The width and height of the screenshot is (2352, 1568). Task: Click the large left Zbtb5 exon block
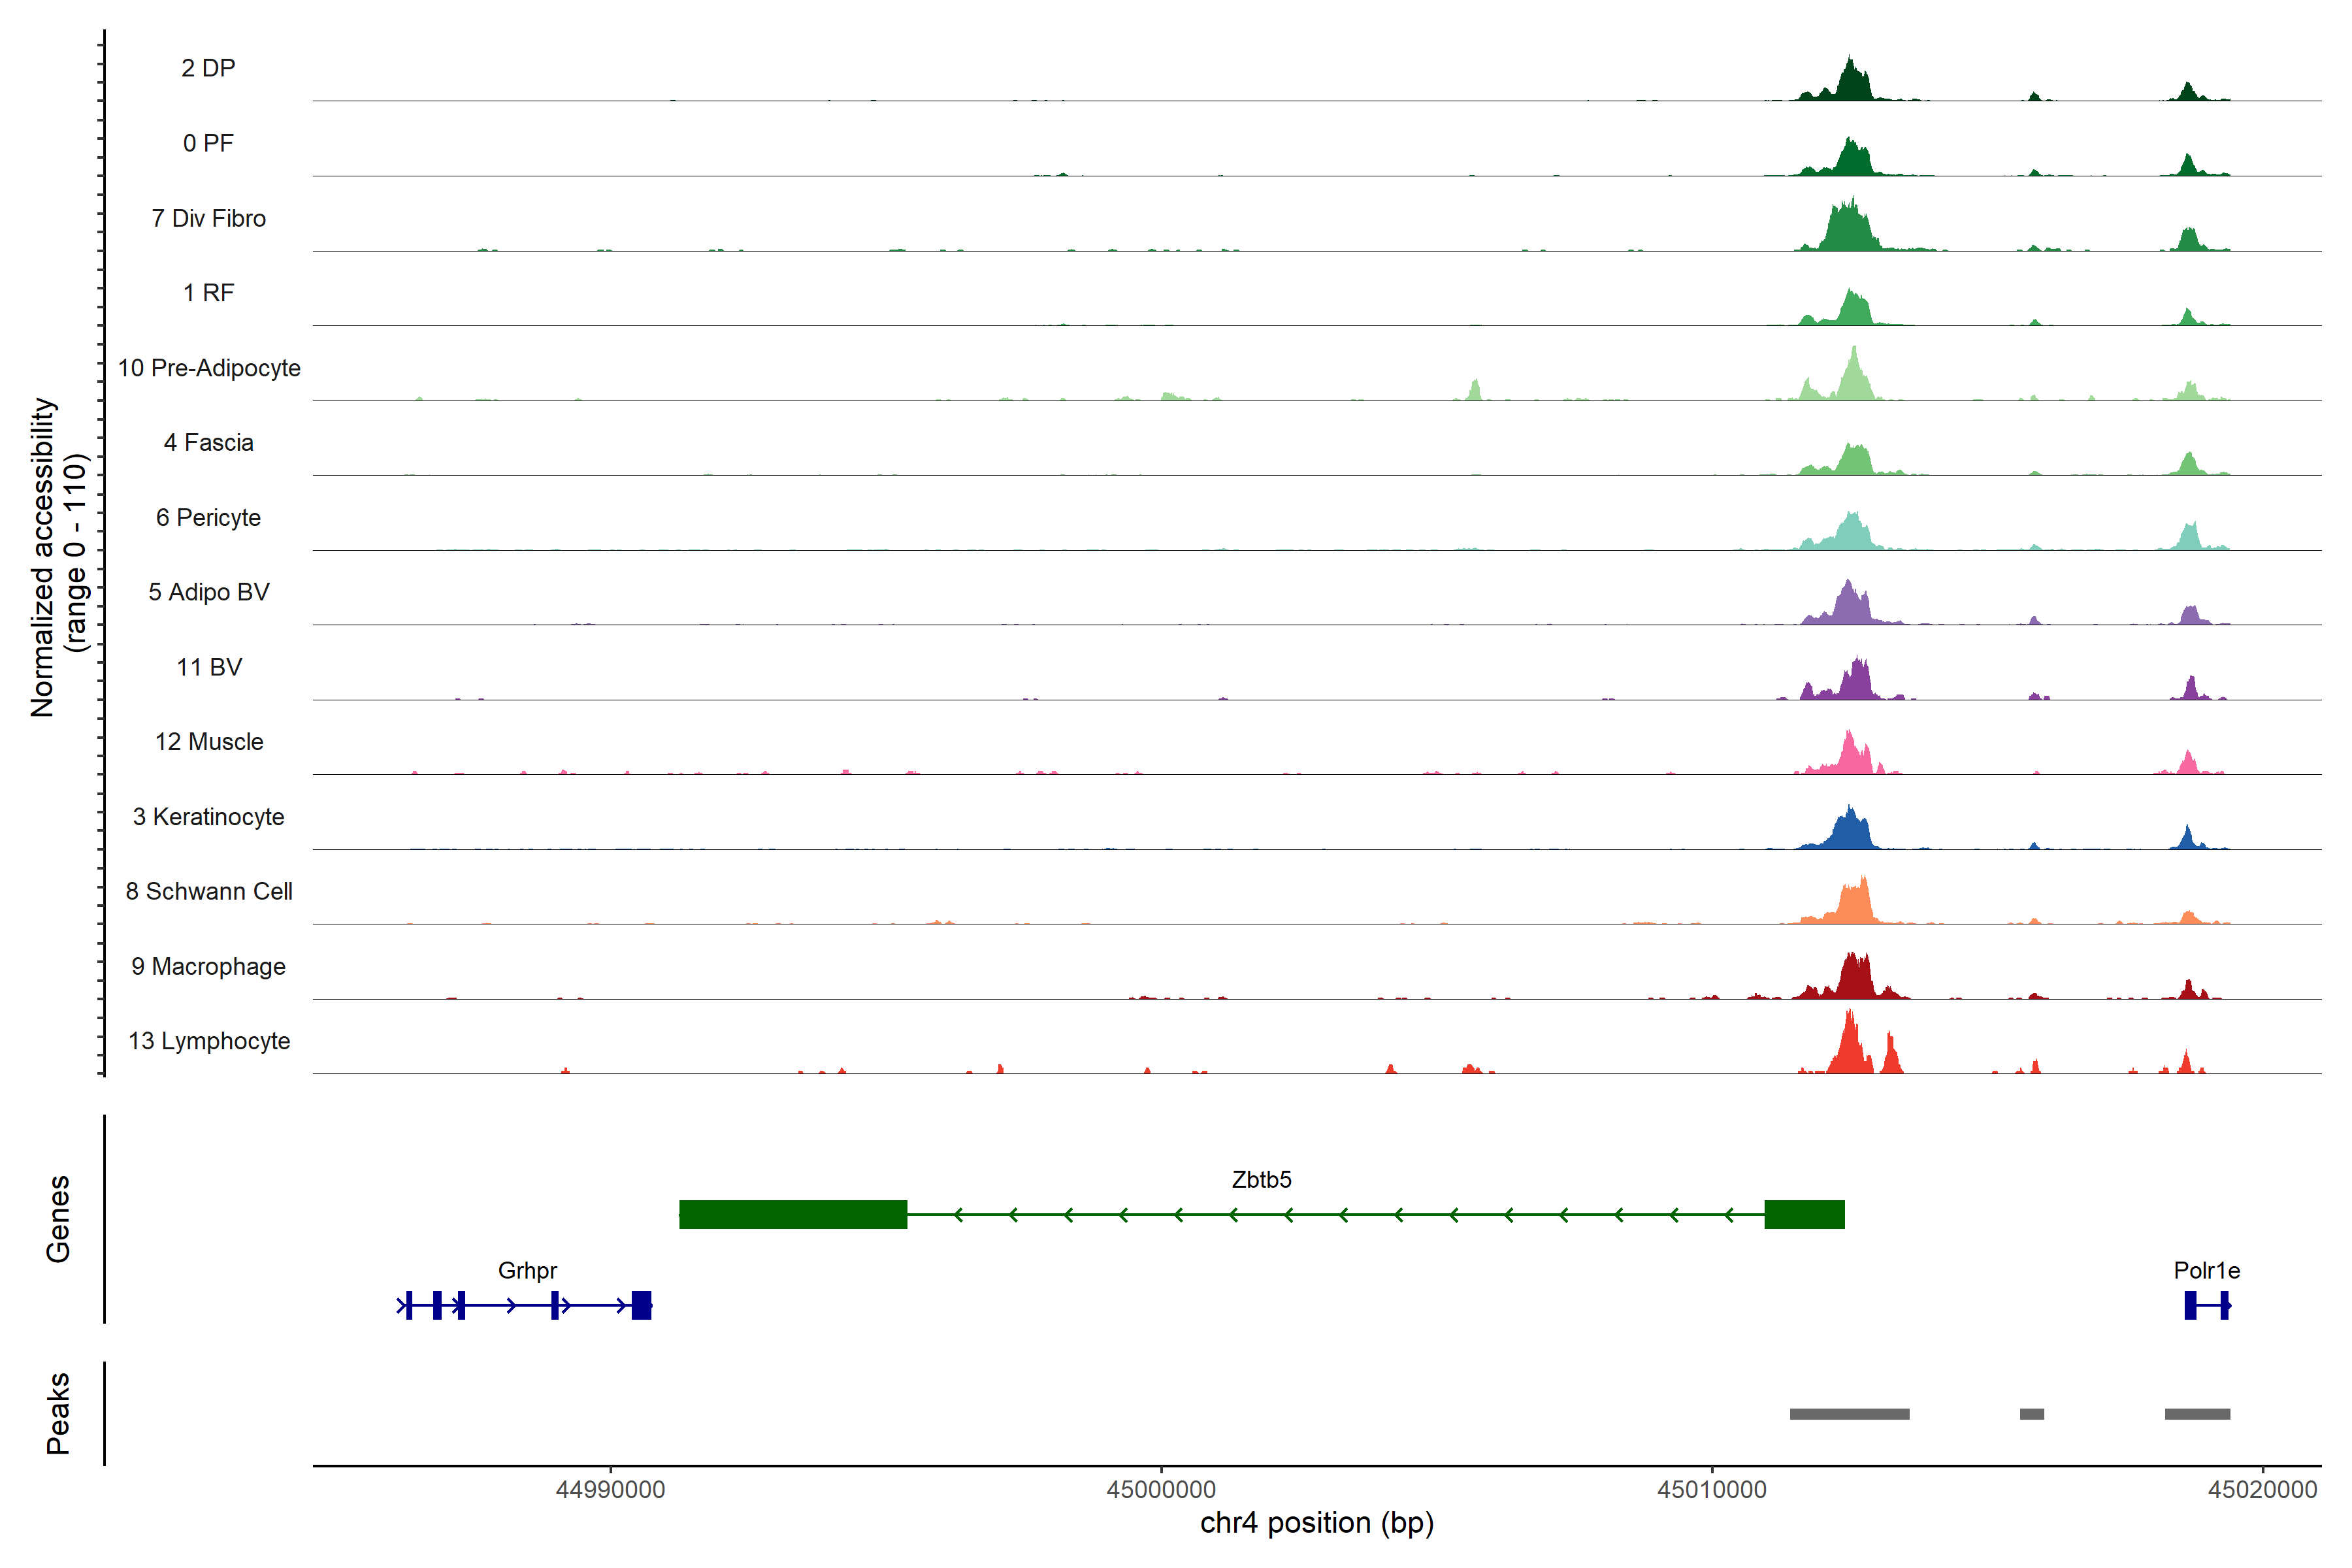pos(793,1214)
